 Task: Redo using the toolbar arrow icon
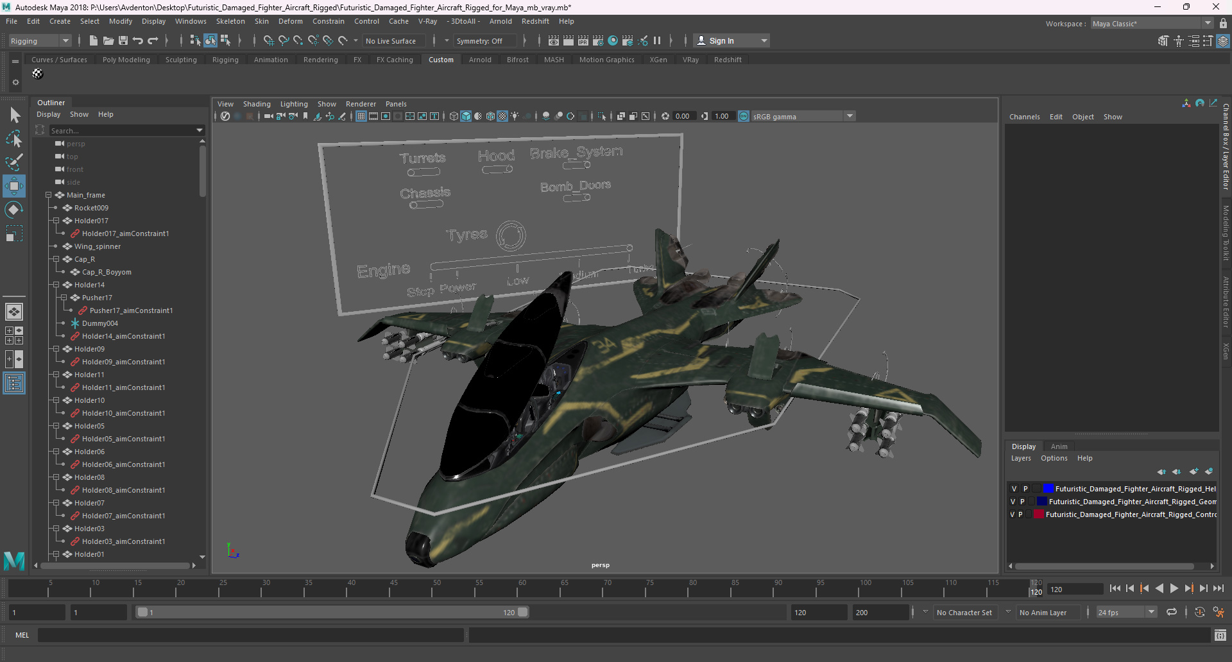point(153,40)
